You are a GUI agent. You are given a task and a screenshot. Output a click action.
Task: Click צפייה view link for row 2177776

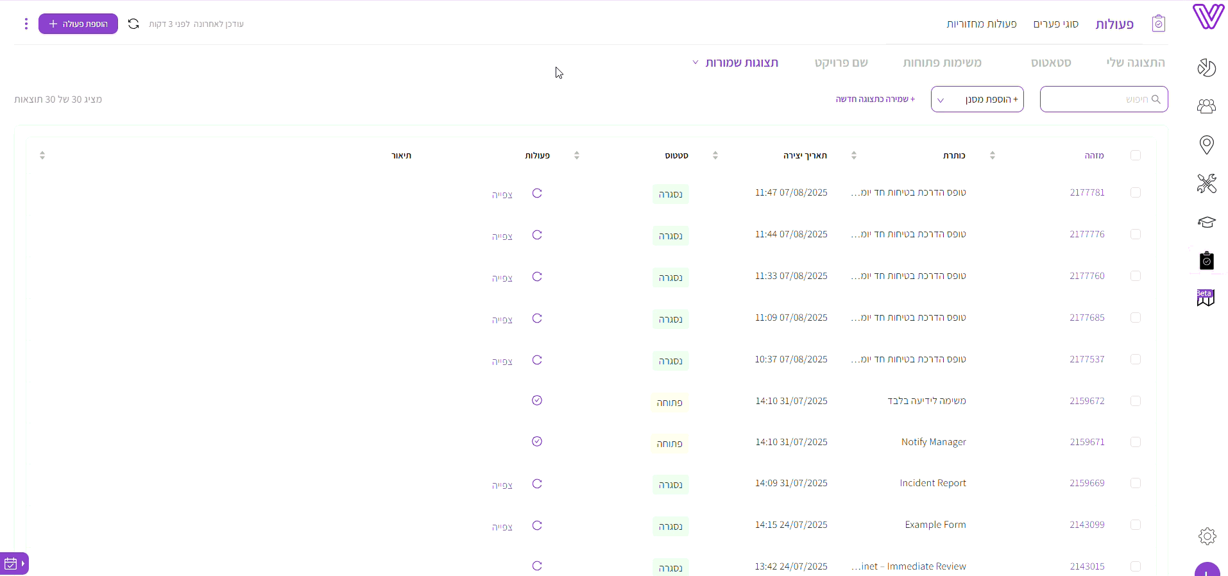pyautogui.click(x=502, y=236)
